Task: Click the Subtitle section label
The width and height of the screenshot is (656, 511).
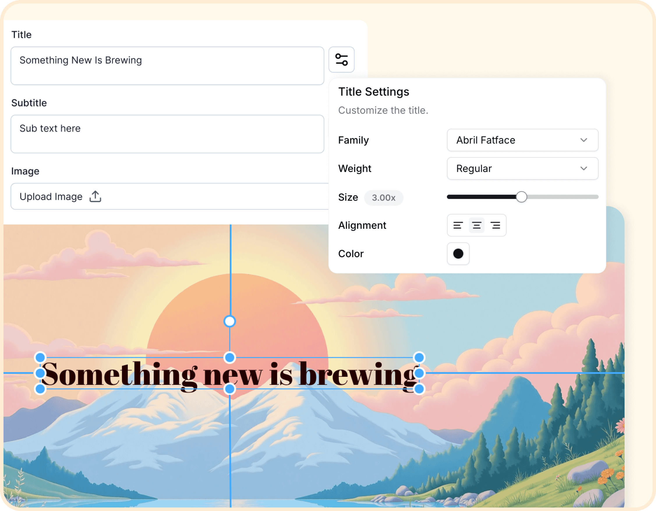Action: (x=29, y=103)
